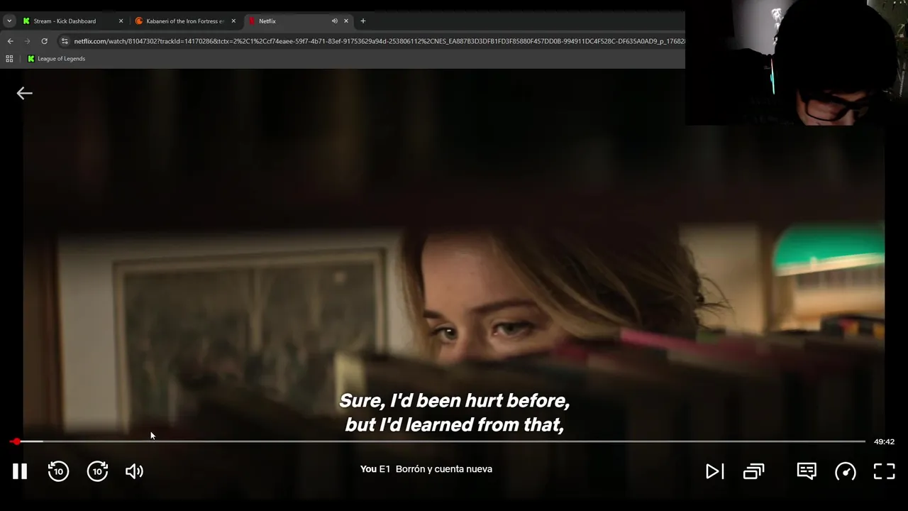Click browser back navigation arrow
Screen dimensions: 908x511
click(x=11, y=41)
